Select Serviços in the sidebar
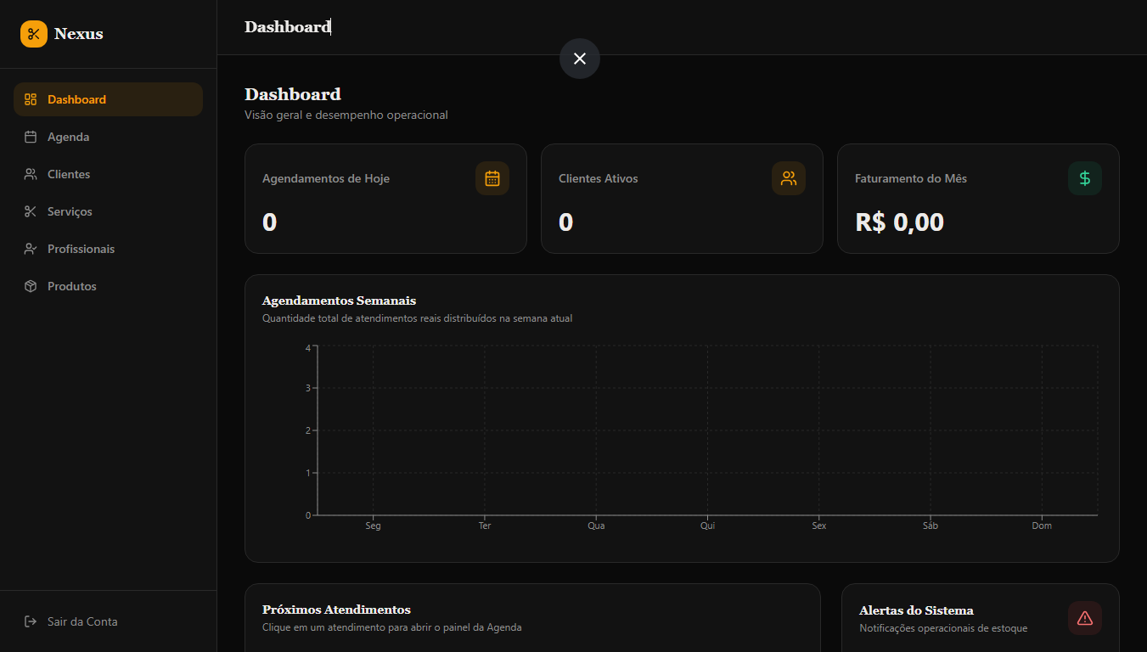The height and width of the screenshot is (652, 1147). [108, 211]
